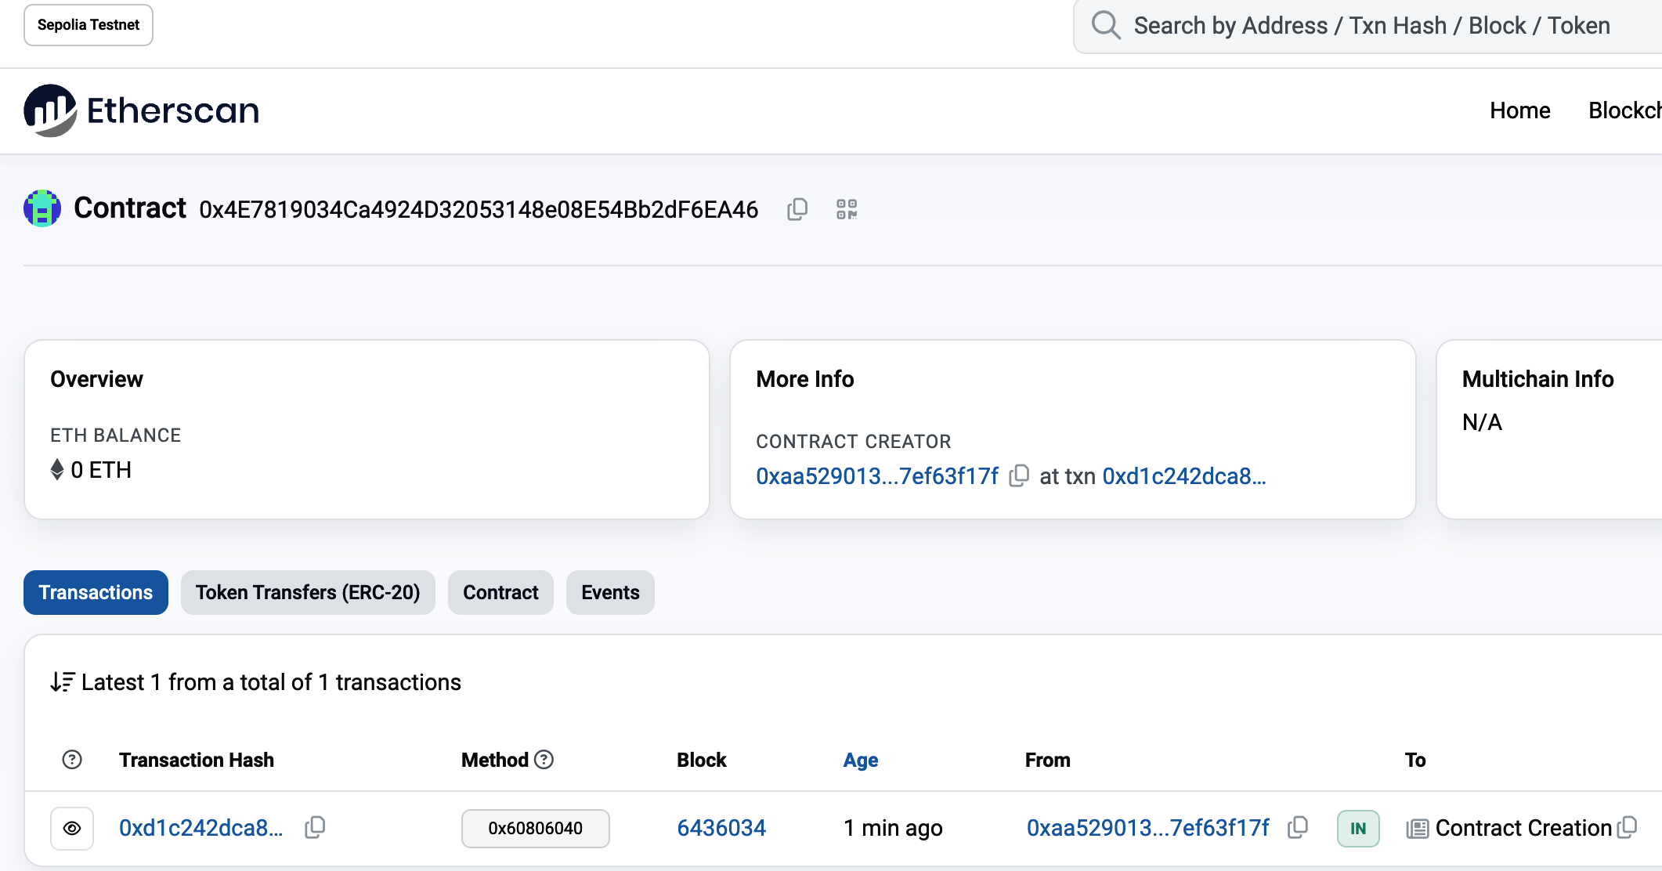Open block 6436034

click(x=721, y=828)
